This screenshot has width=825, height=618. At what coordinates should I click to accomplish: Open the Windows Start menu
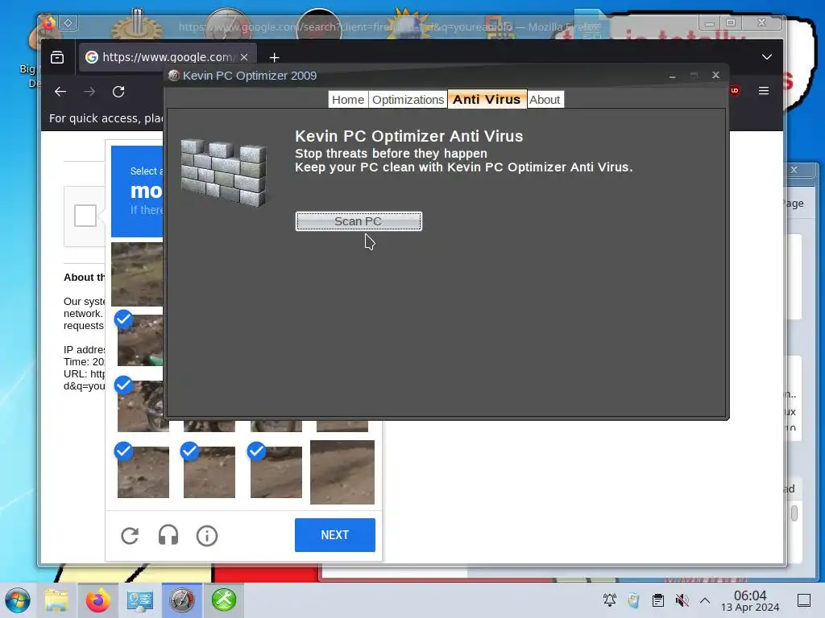coord(18,600)
